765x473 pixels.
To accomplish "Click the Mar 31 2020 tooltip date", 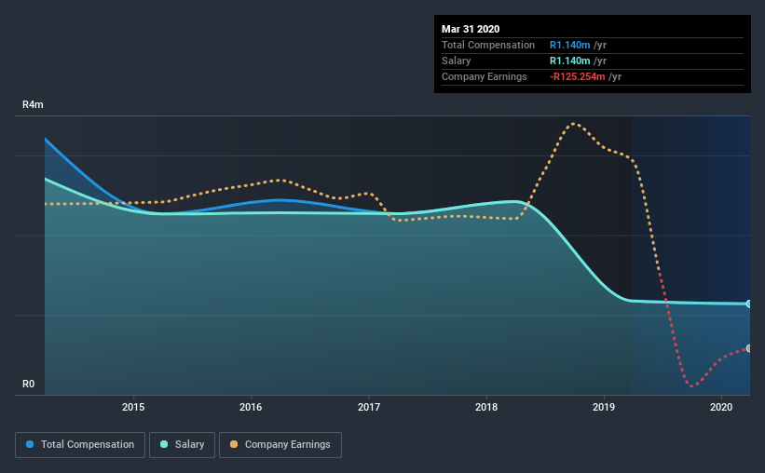I will pyautogui.click(x=471, y=29).
